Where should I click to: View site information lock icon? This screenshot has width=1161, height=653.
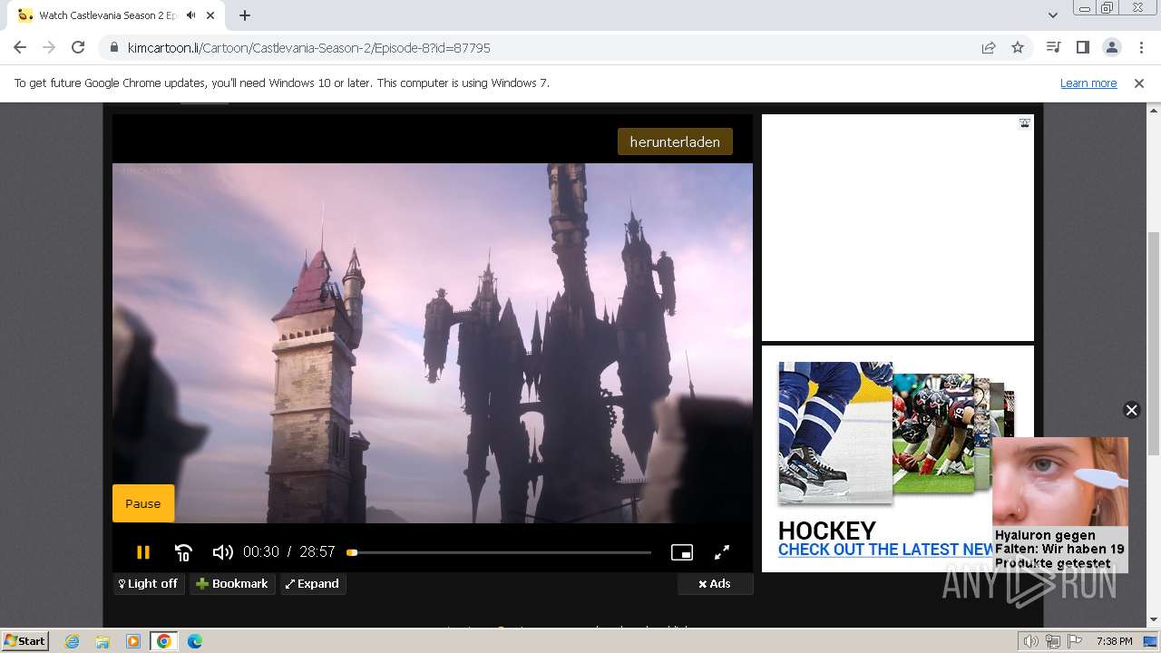coord(113,47)
